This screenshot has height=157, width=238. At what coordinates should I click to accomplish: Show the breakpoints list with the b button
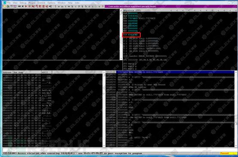point(86,6)
